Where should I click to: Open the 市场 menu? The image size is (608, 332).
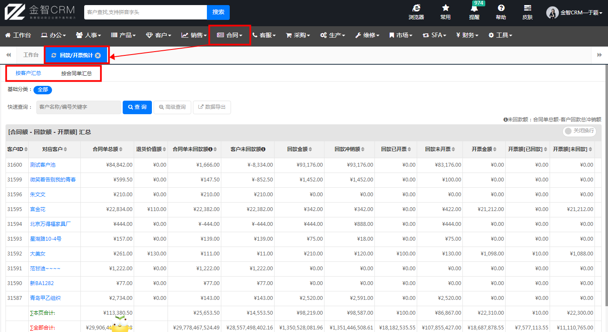point(401,35)
